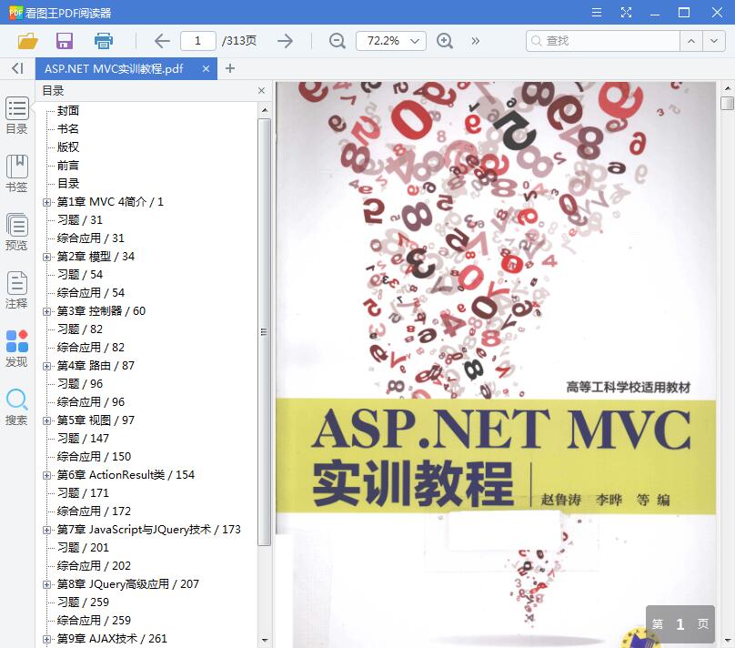Open 习题 / 31 outline entry
The width and height of the screenshot is (735, 648).
80,220
